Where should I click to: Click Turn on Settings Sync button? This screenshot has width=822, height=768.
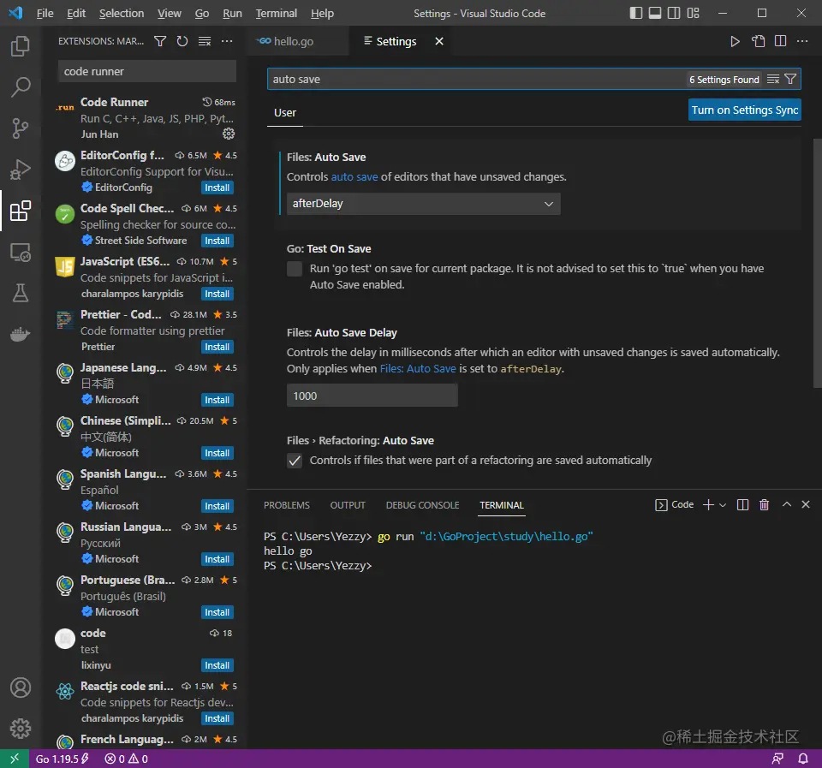(744, 110)
